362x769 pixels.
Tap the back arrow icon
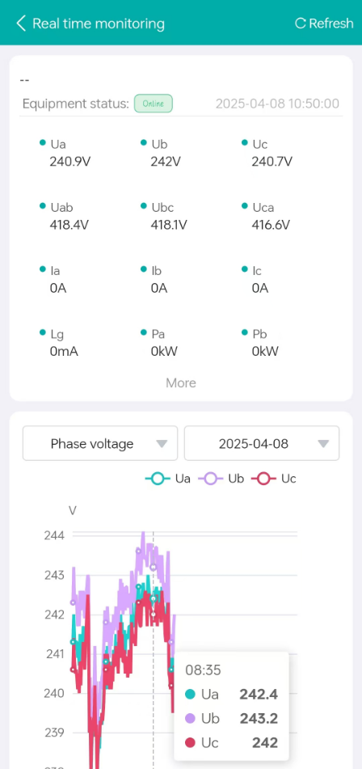pyautogui.click(x=20, y=23)
